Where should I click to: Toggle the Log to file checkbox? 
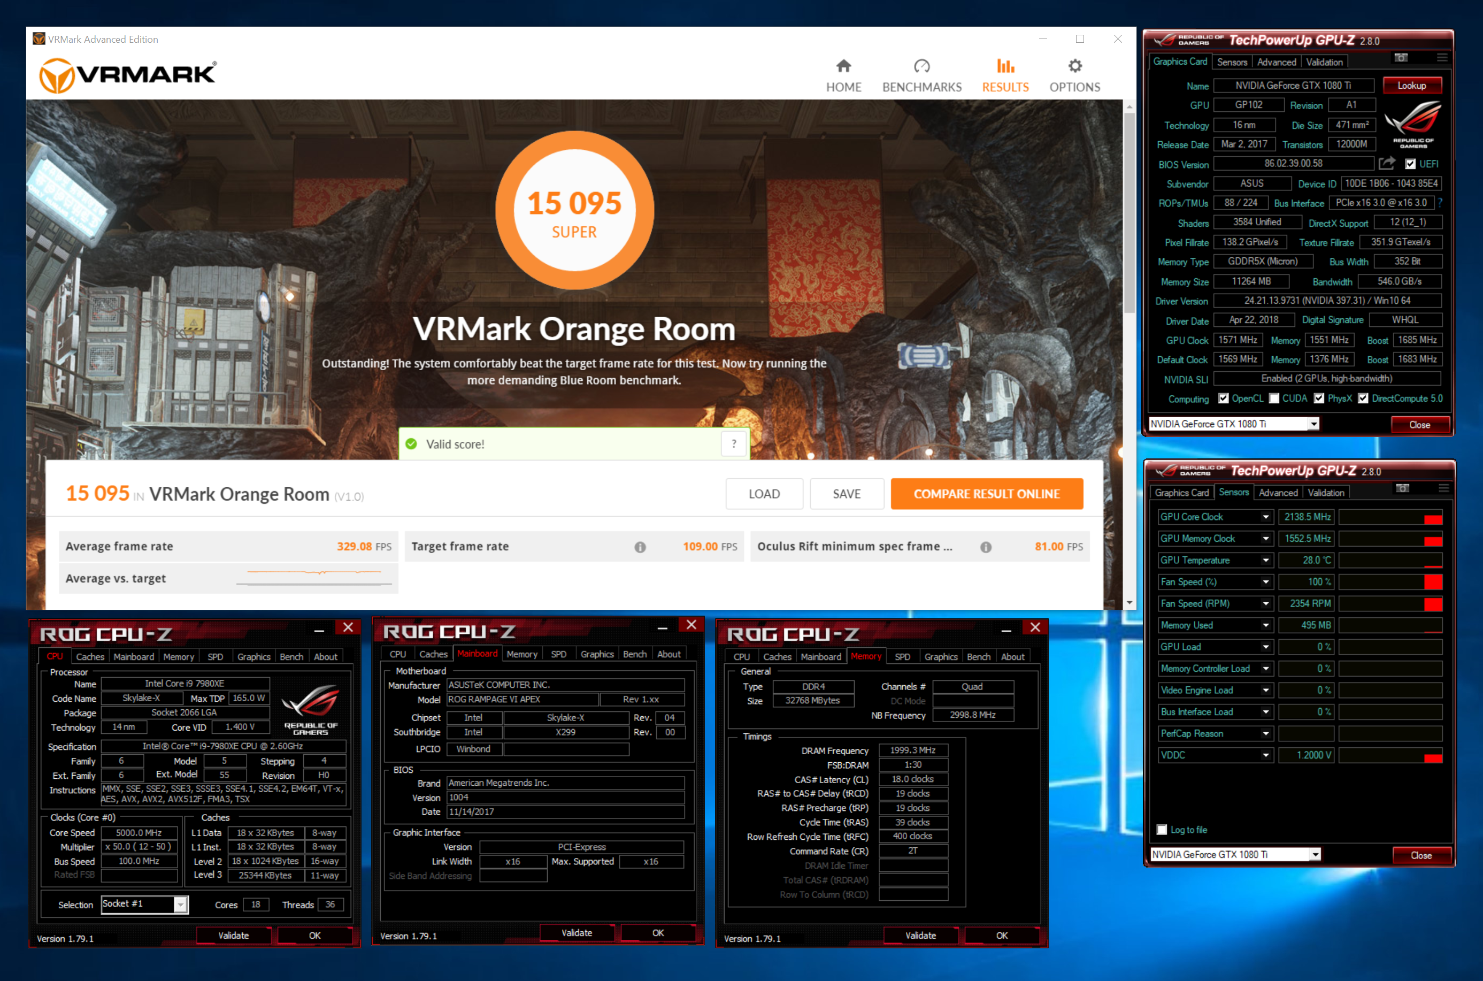[x=1162, y=830]
